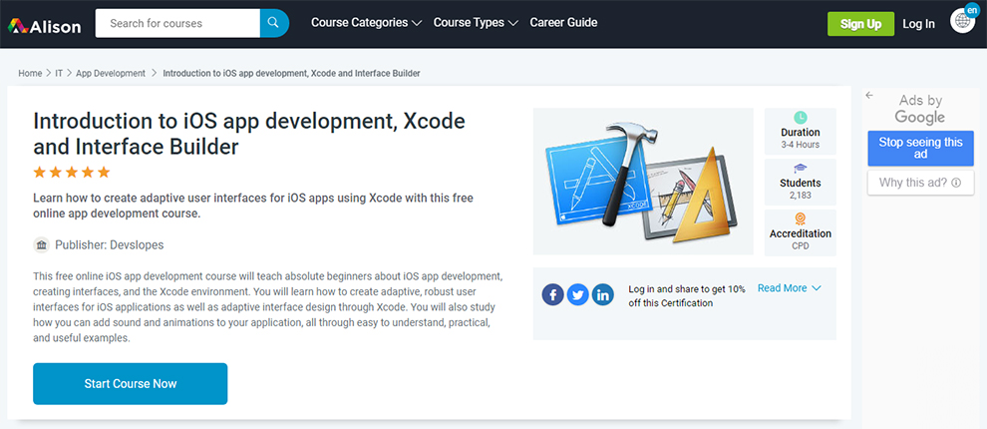Open the Career Guide menu item
Viewport: 987px width, 429px height.
coord(563,23)
